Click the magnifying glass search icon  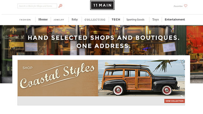[x=60, y=6]
